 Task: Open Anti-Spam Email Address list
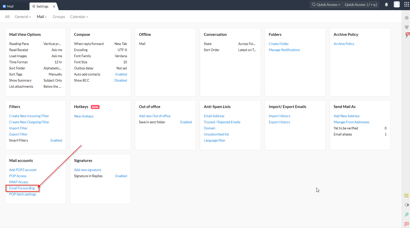214,116
